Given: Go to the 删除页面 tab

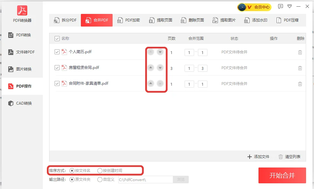Looking at the screenshot, I should (x=192, y=20).
